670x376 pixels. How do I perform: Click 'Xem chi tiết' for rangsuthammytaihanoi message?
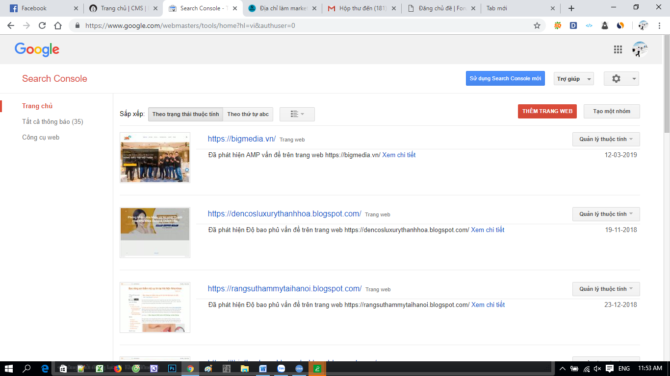488,305
